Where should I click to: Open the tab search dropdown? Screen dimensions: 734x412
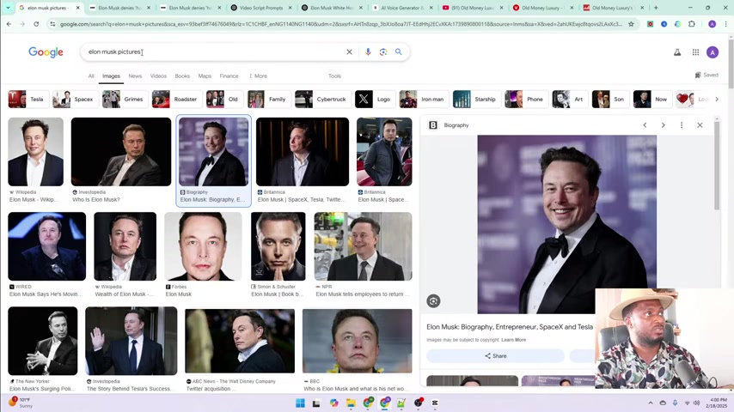click(x=8, y=8)
